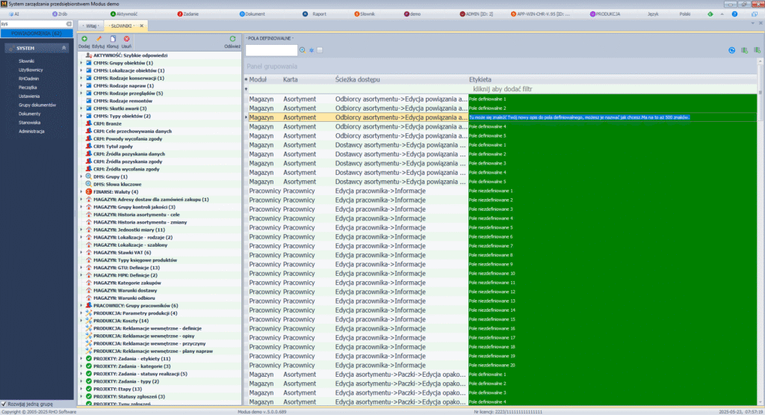Click the demo menu item
The height and width of the screenshot is (415, 765).
412,14
